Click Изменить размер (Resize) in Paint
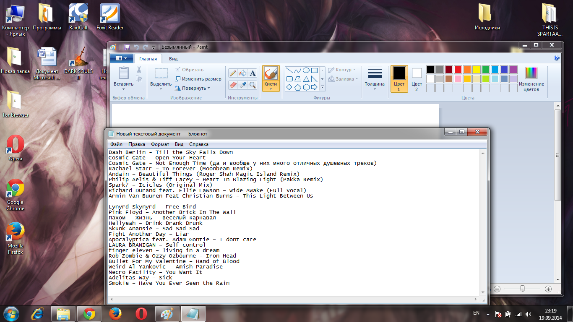The image size is (573, 323). (198, 79)
